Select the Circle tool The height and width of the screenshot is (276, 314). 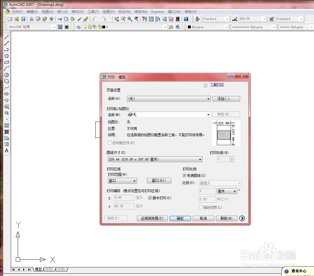[7, 75]
